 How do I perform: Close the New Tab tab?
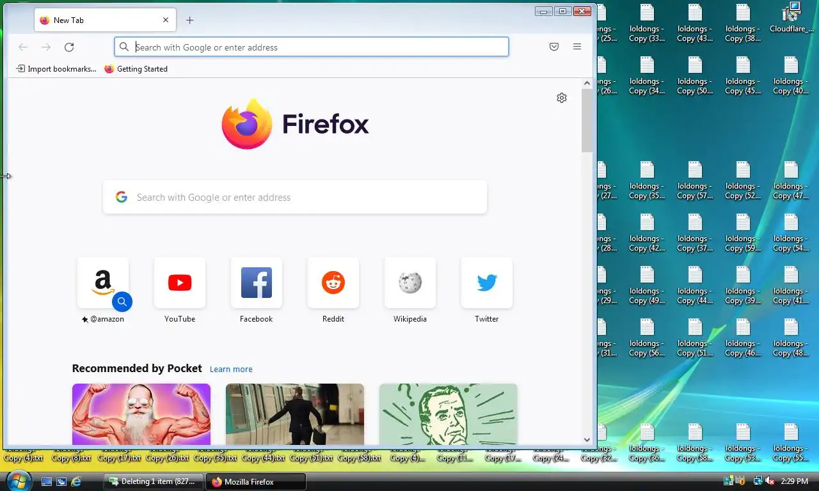pos(166,20)
